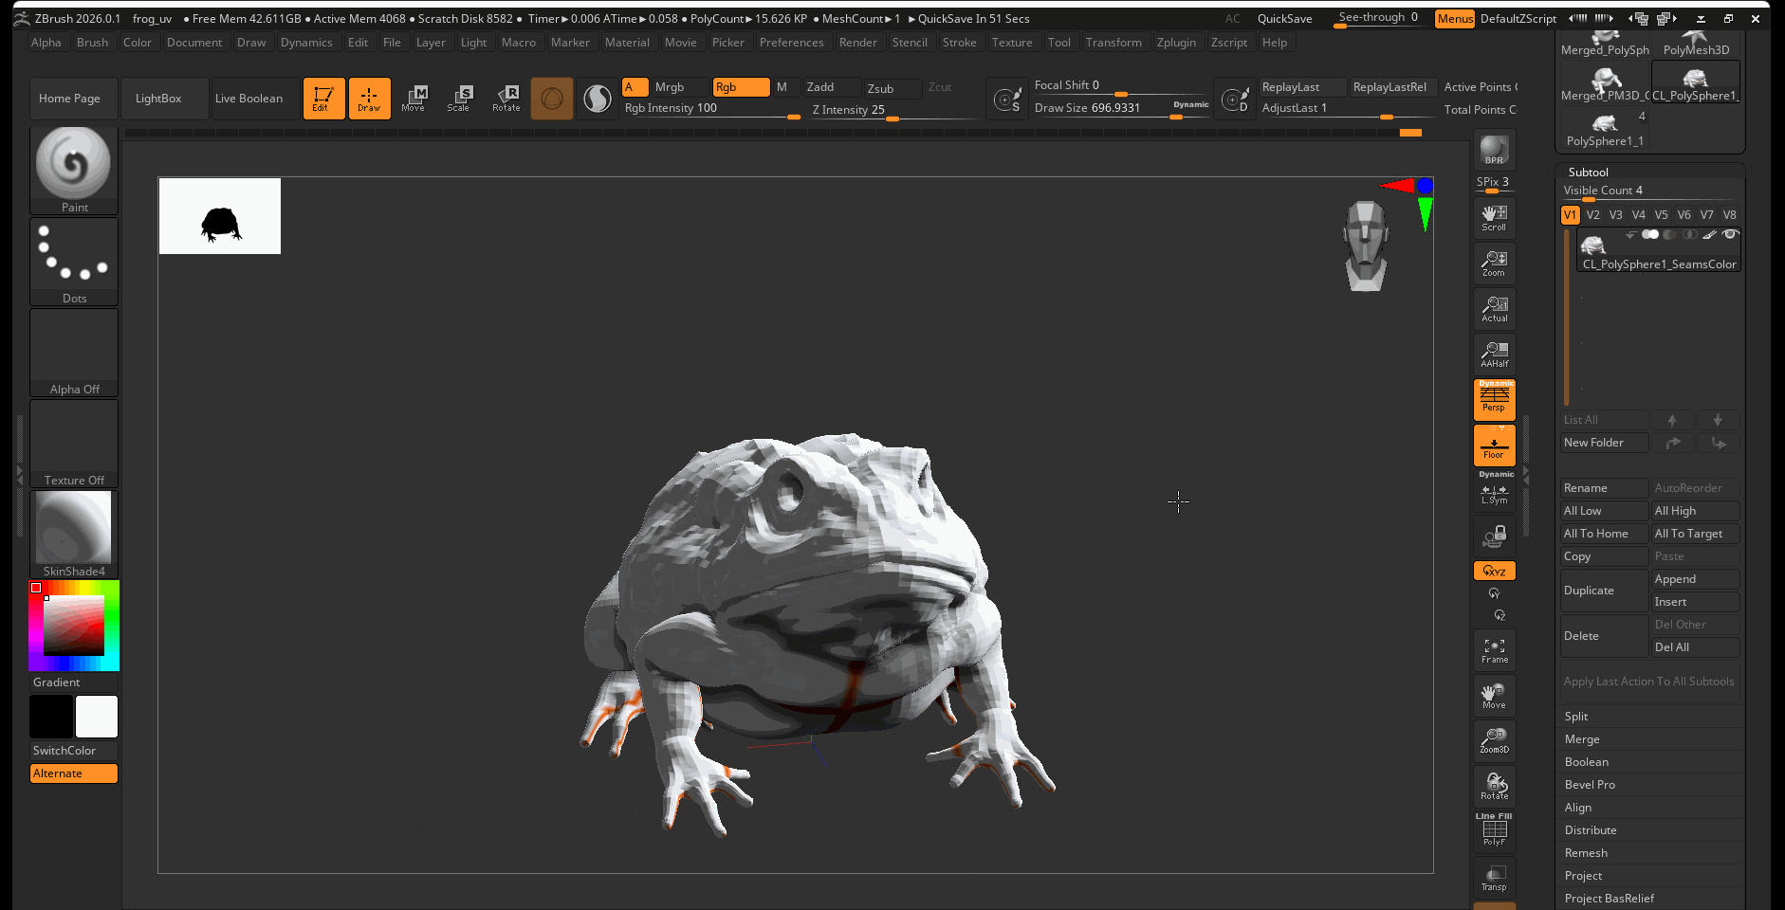Viewport: 1785px width, 910px height.
Task: Expand the Remesh section
Action: (1586, 853)
